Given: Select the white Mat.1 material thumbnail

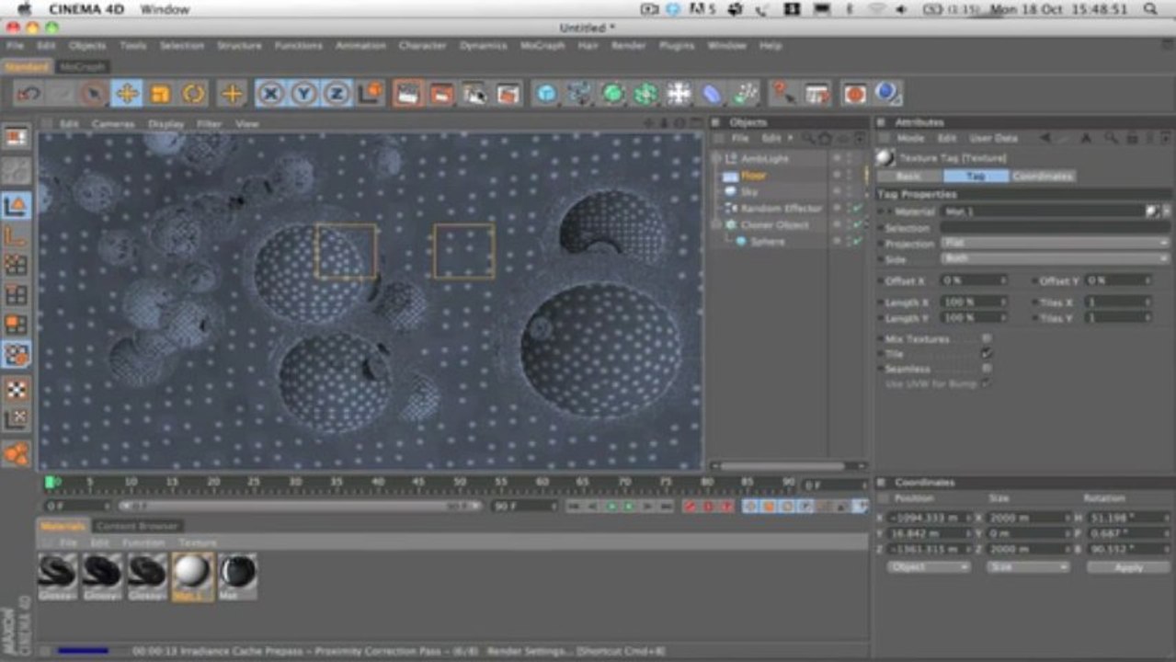Looking at the screenshot, I should point(192,576).
